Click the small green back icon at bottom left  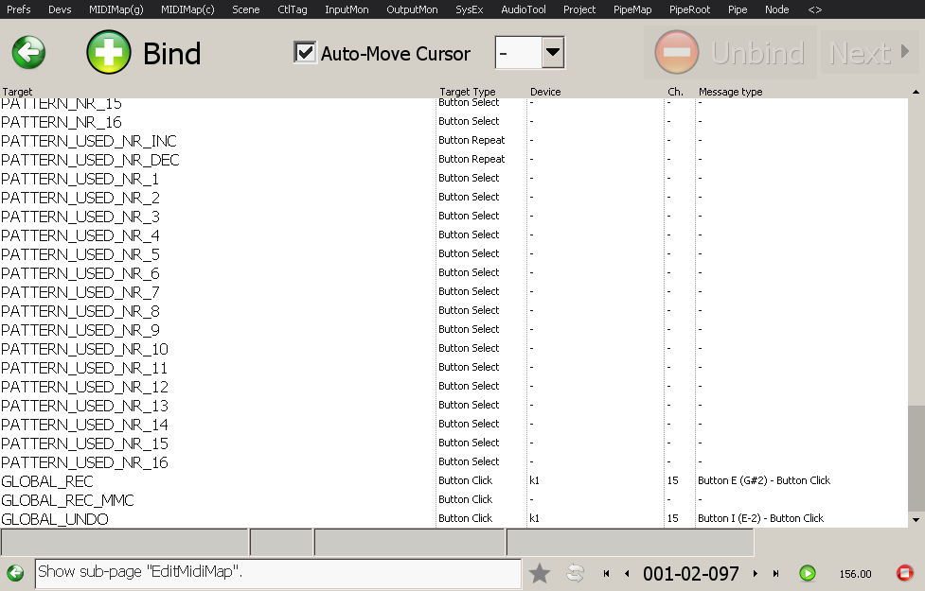(x=15, y=573)
